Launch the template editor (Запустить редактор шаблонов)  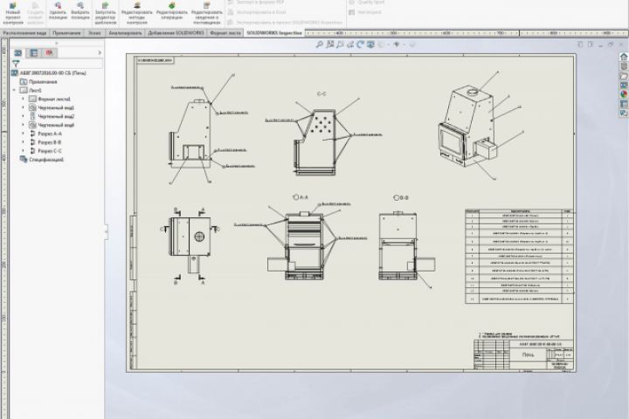coord(105,12)
